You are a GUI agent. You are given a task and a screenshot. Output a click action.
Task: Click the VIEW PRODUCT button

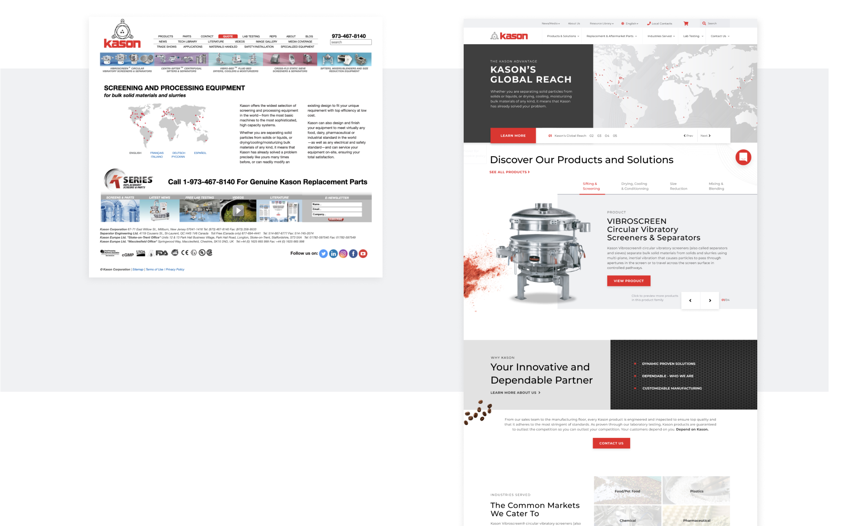[628, 281]
